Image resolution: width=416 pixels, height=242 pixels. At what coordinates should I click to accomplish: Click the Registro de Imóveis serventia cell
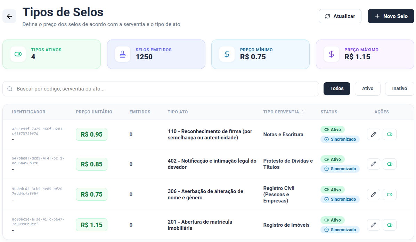click(286, 225)
